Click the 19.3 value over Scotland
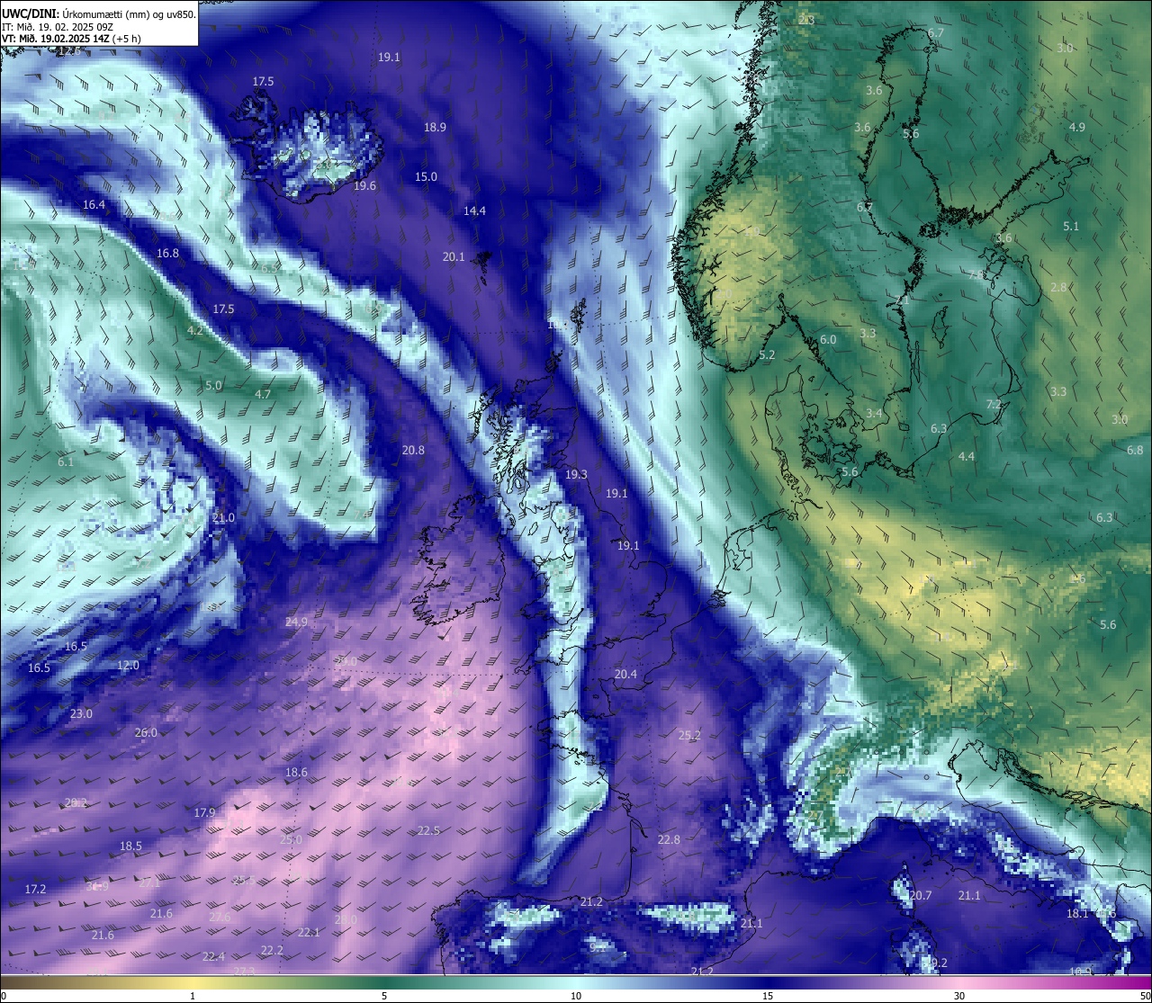This screenshot has height=1003, width=1152. 576,475
